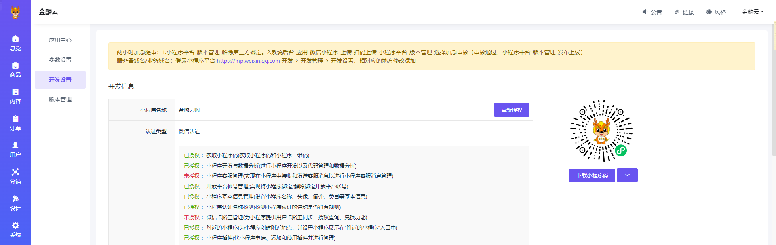The width and height of the screenshot is (776, 245).
Task: Open the 设计 design sidebar item
Action: (15, 203)
